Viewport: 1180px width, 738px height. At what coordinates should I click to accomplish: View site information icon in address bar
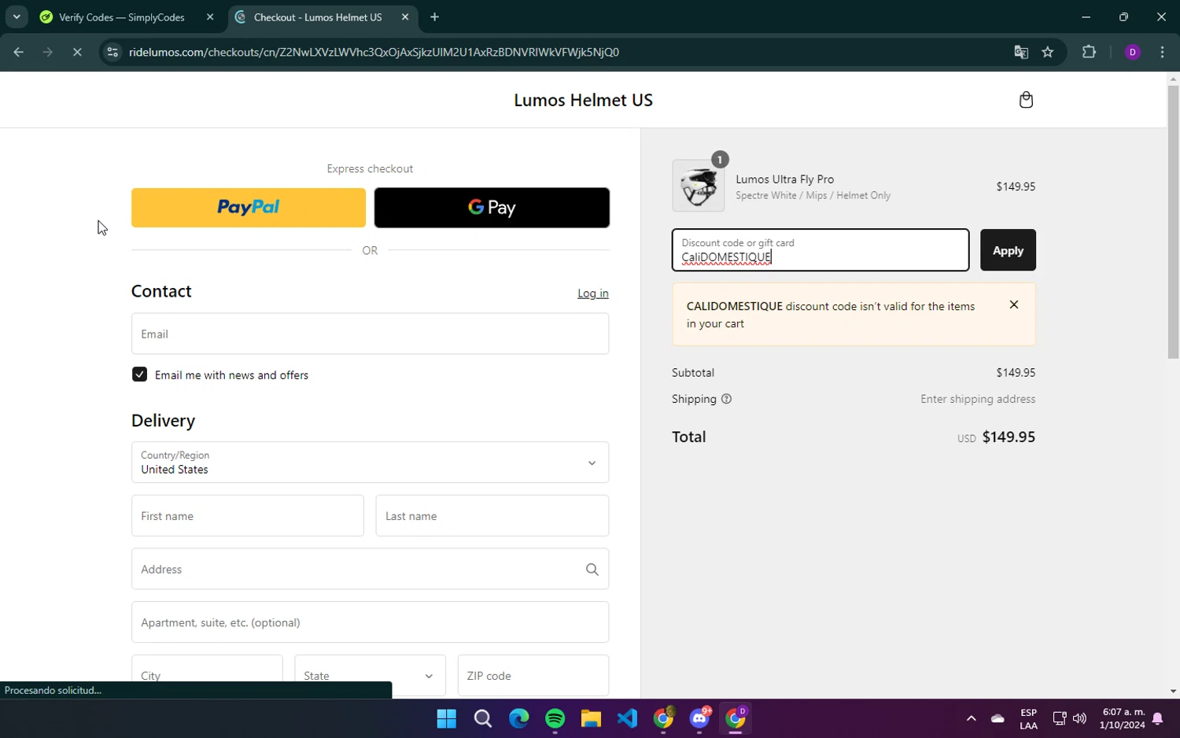click(x=112, y=52)
